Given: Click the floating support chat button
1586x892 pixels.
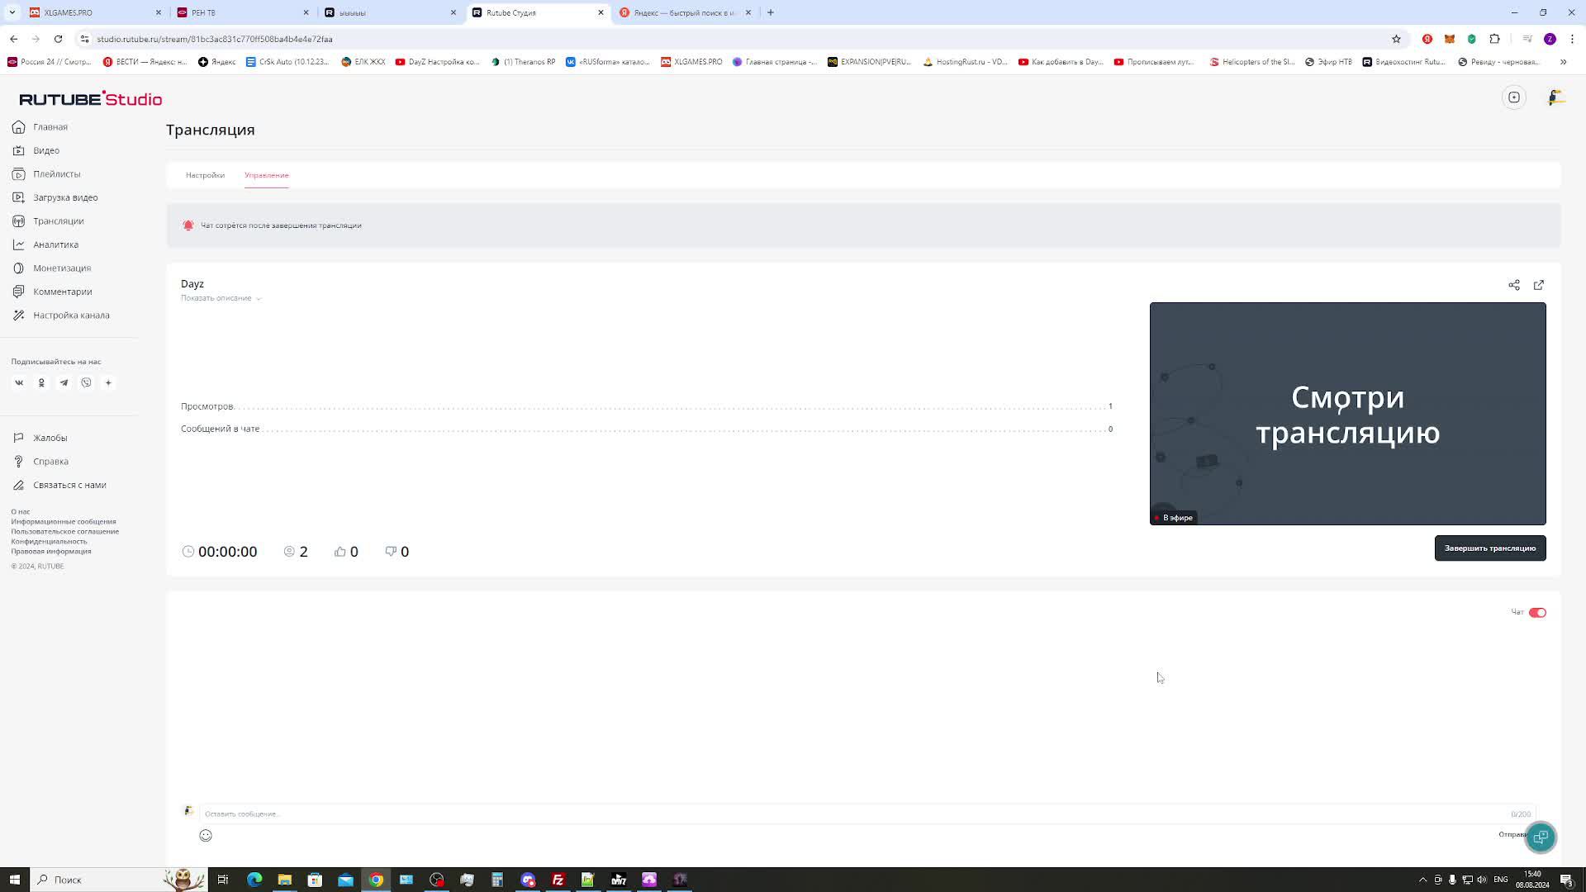Looking at the screenshot, I should (x=1540, y=837).
